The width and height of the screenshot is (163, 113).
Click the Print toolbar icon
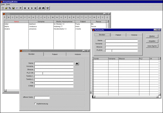point(40,8)
